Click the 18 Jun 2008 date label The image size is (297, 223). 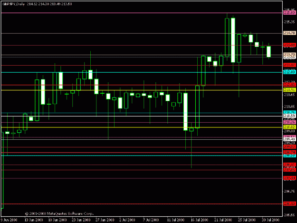coord(57,220)
